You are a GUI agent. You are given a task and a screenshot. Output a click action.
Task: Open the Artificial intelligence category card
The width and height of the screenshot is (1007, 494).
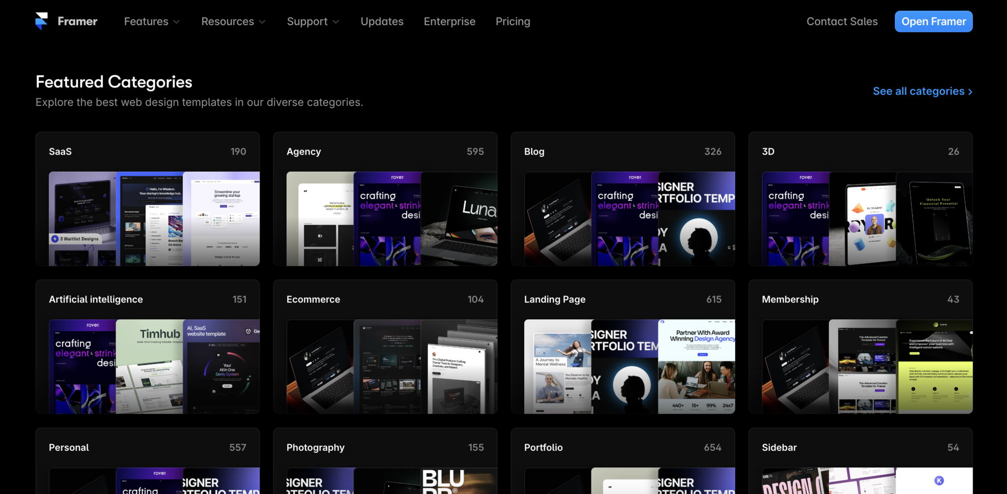click(x=148, y=347)
